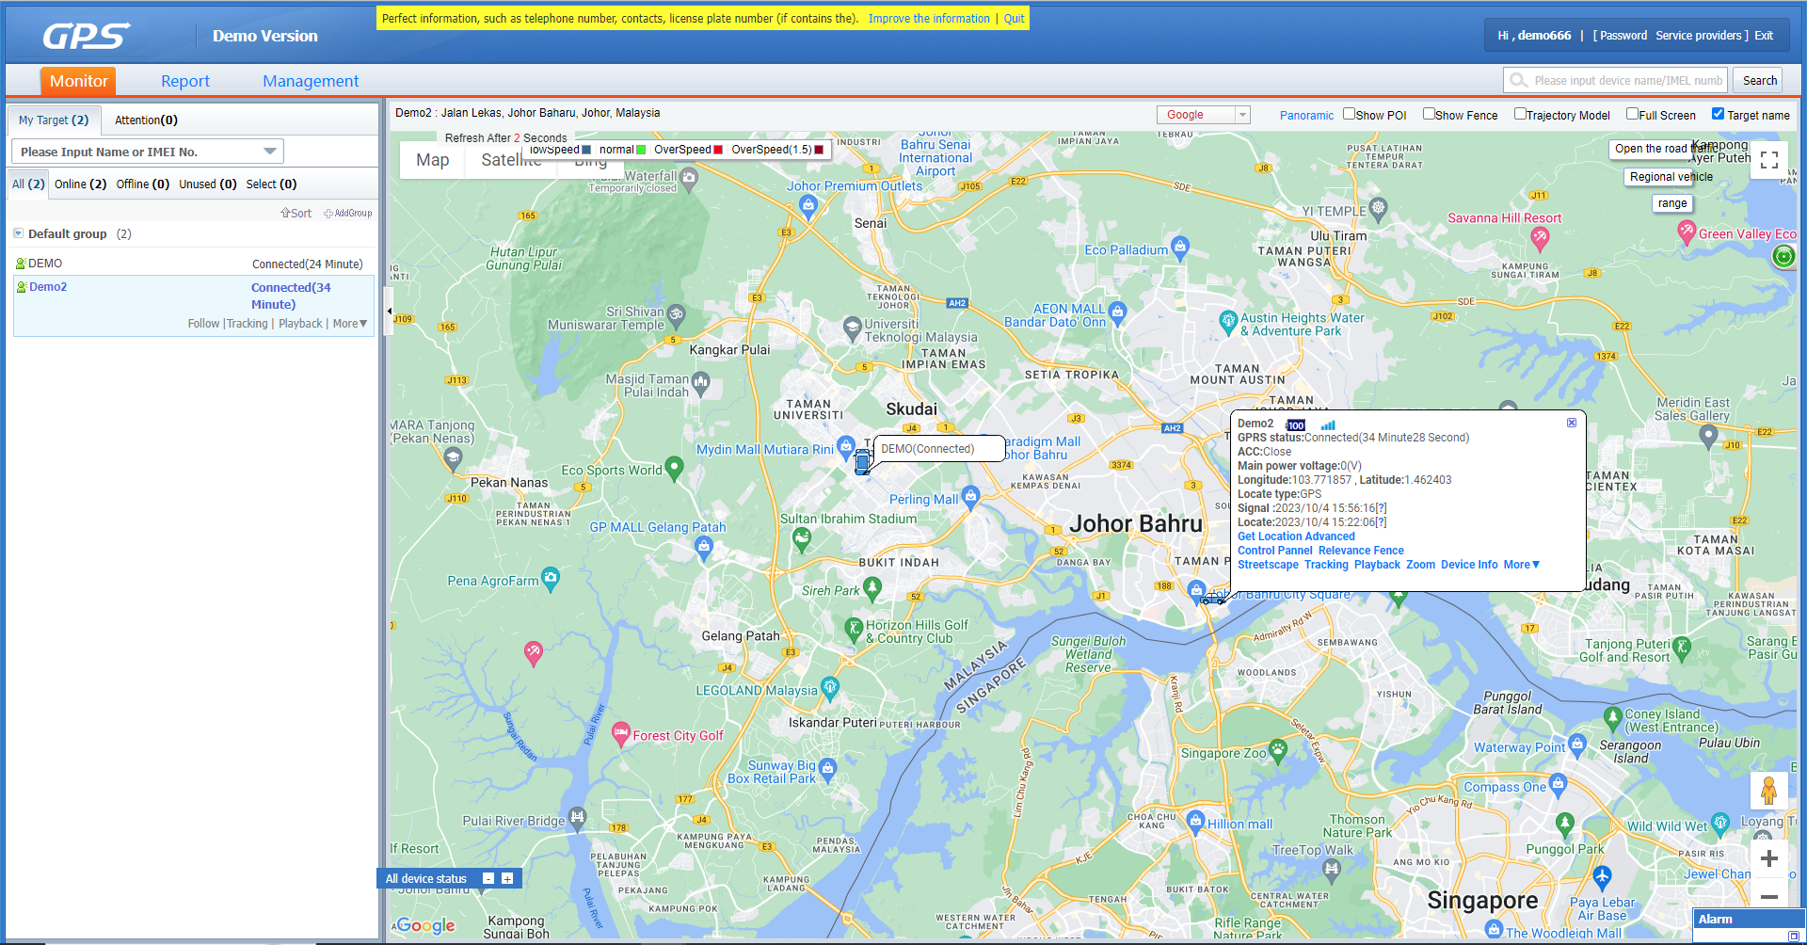
Task: Uncheck the Target name option
Action: (1718, 113)
